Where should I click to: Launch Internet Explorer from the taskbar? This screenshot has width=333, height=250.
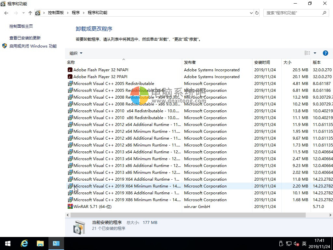[x=24, y=243]
